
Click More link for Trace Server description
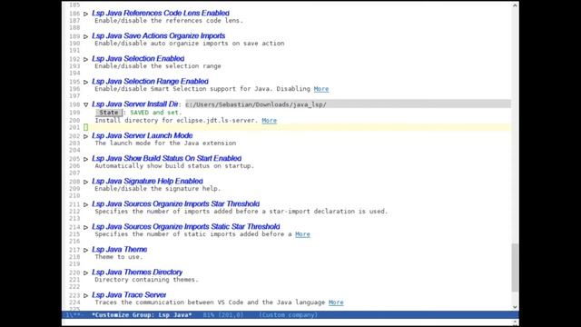click(336, 302)
